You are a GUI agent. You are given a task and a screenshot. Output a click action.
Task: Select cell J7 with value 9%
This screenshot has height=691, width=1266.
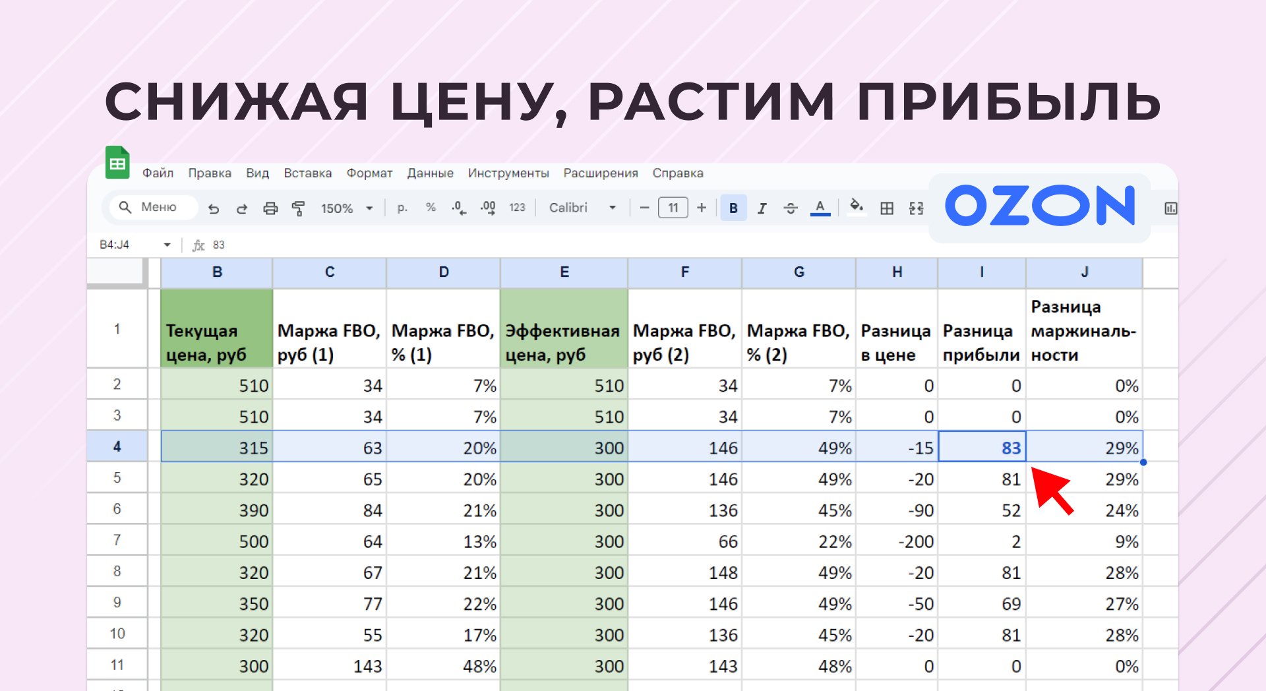[x=1085, y=541]
